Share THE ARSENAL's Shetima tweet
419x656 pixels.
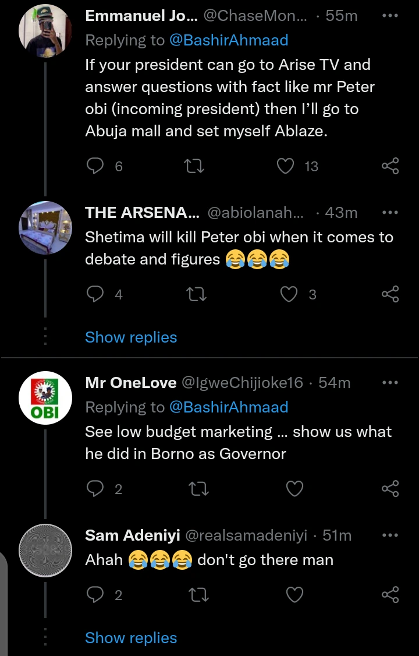tap(390, 295)
